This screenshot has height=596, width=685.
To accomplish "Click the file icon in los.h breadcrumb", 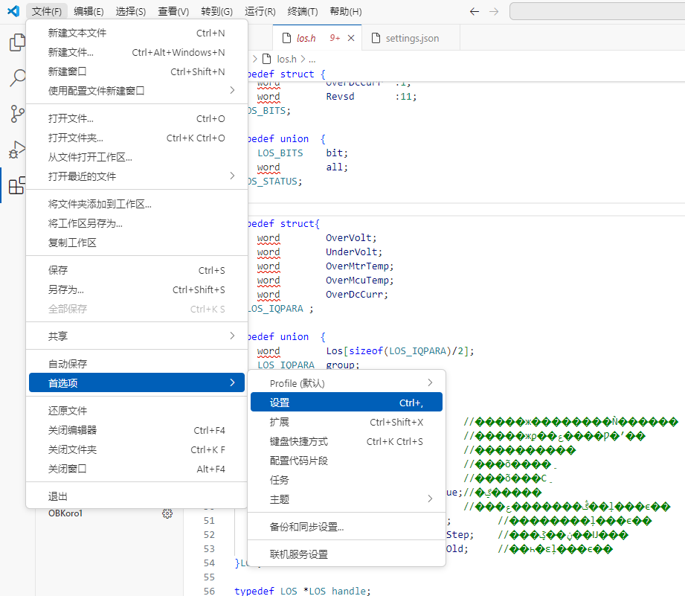I will 266,59.
